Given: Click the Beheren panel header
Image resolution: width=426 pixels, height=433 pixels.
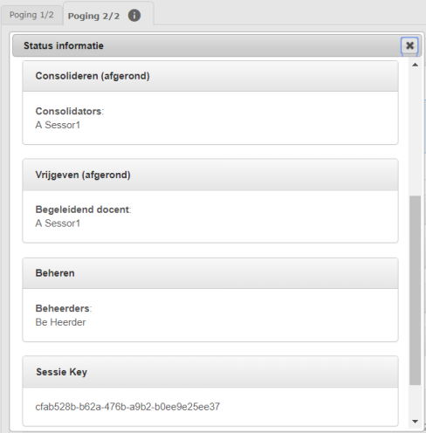Looking at the screenshot, I should pos(210,273).
